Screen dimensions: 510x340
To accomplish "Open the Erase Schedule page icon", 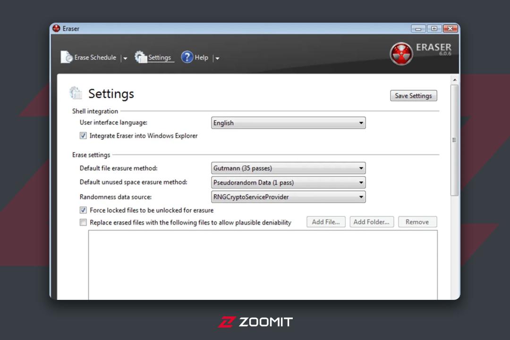I will pos(67,57).
